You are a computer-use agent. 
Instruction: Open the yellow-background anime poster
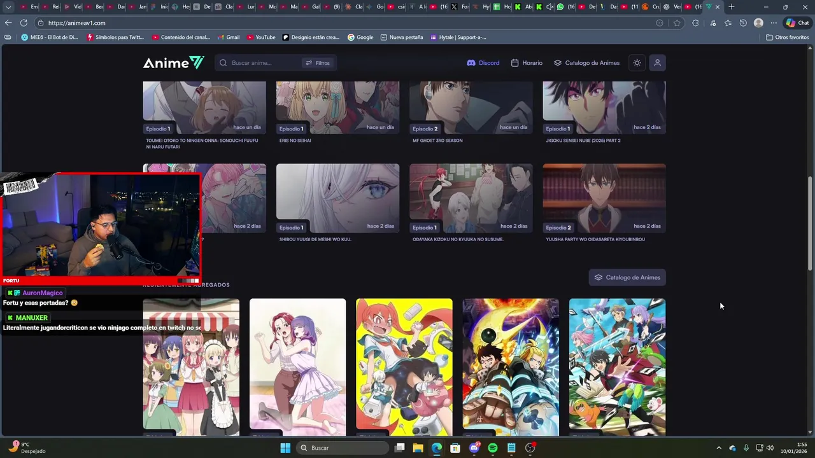pyautogui.click(x=404, y=367)
